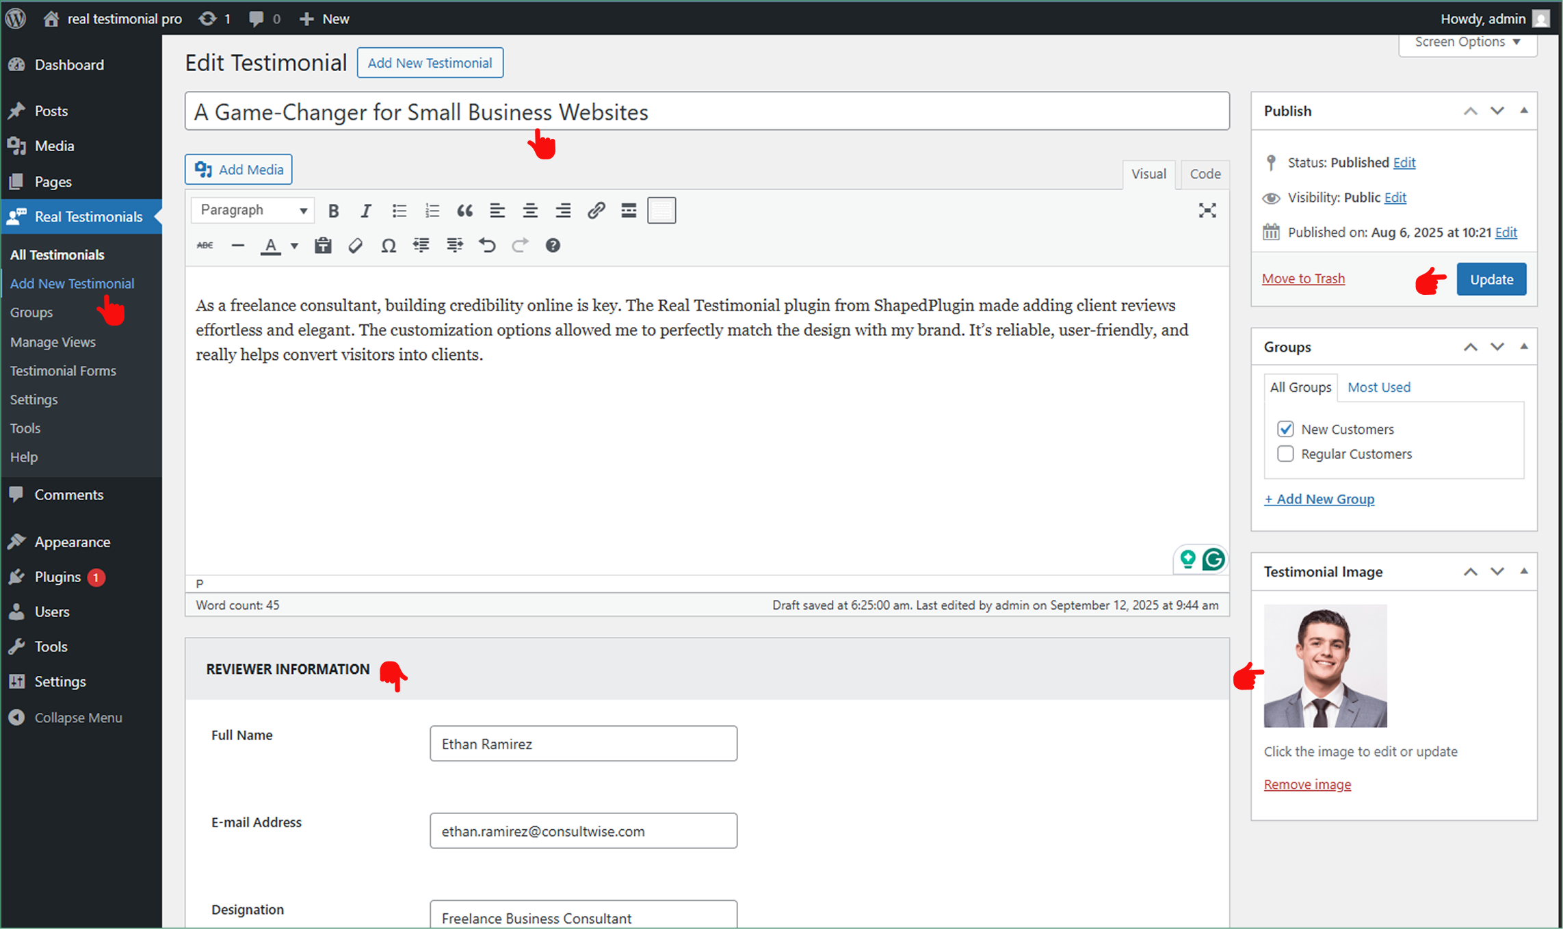
Task: Edit the publish Status link
Action: point(1404,162)
